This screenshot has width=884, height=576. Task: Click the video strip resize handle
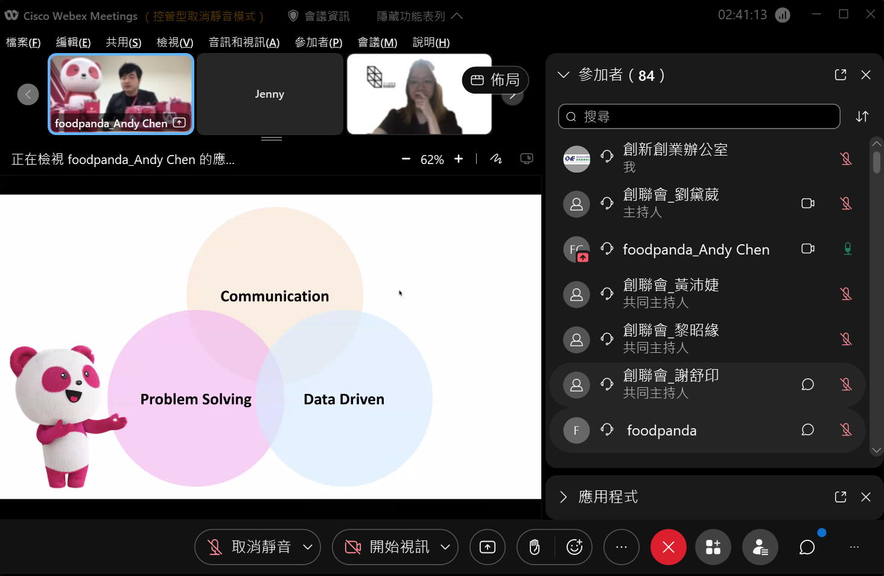click(272, 139)
